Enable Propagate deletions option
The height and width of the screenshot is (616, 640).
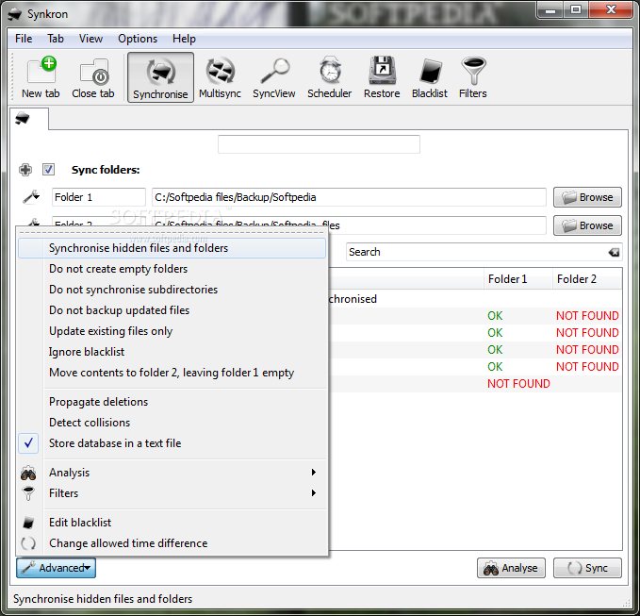pyautogui.click(x=172, y=402)
